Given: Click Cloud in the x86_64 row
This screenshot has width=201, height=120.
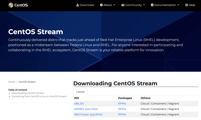Looking at the screenshot, I should tap(145, 104).
